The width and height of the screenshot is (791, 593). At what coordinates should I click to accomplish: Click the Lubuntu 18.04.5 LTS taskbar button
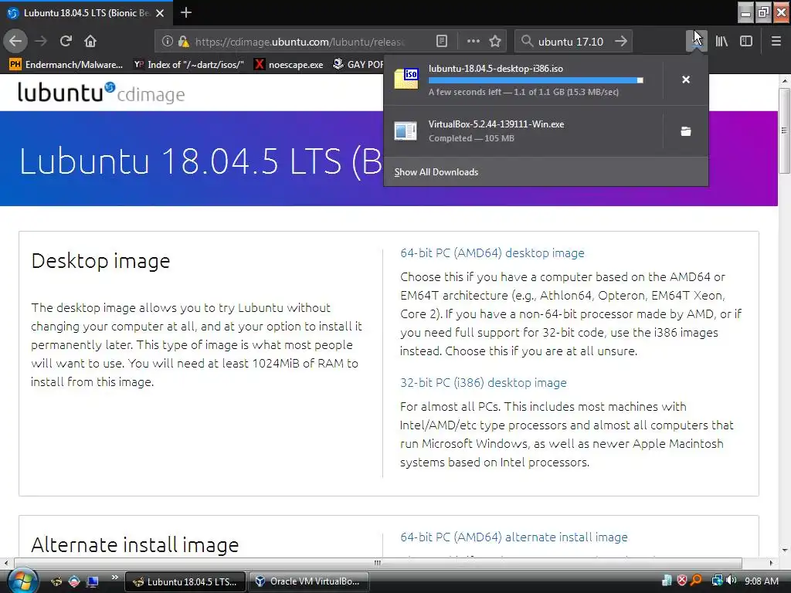pyautogui.click(x=185, y=581)
